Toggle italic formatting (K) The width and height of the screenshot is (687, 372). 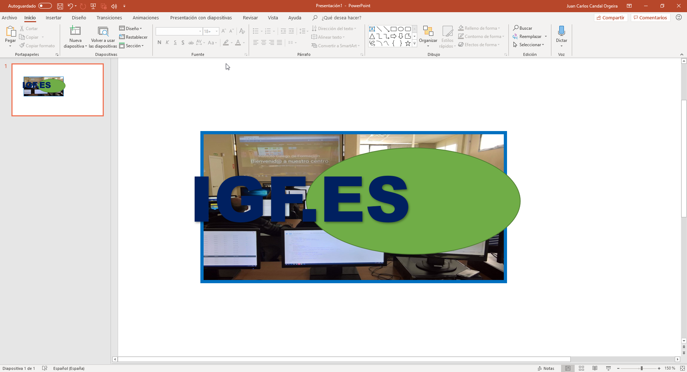(167, 42)
